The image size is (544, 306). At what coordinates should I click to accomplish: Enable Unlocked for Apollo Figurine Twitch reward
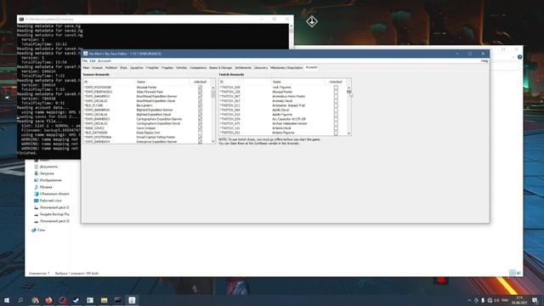(x=336, y=115)
